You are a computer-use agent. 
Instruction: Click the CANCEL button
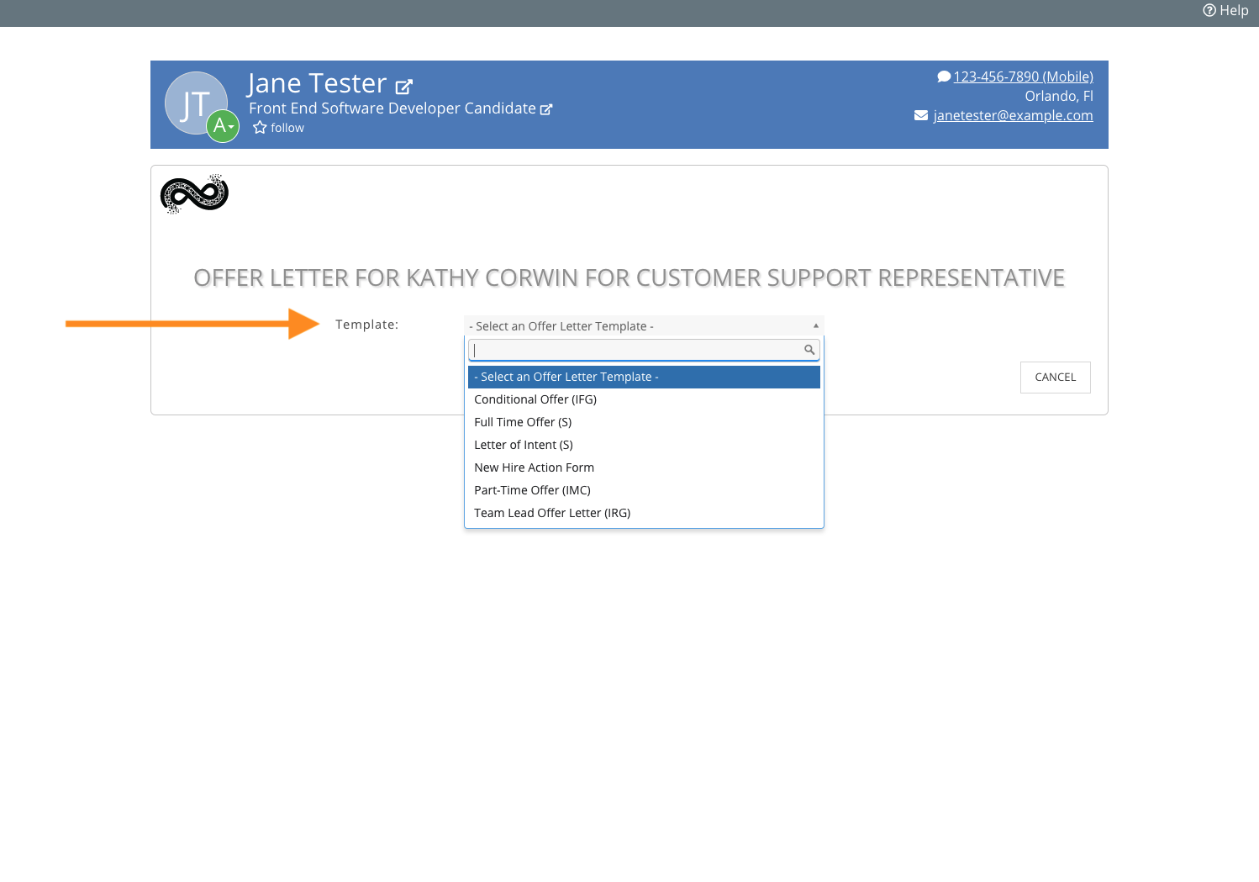tap(1055, 378)
